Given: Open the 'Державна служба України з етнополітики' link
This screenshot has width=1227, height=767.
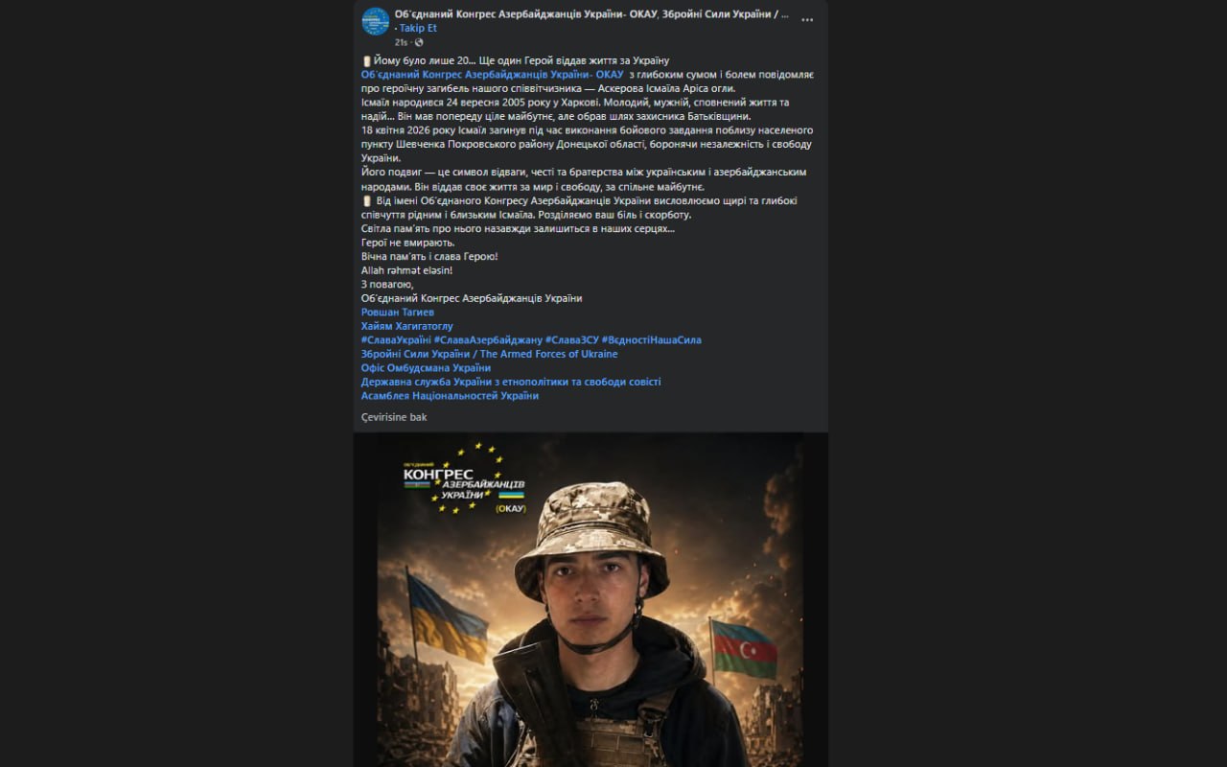Looking at the screenshot, I should tap(511, 382).
